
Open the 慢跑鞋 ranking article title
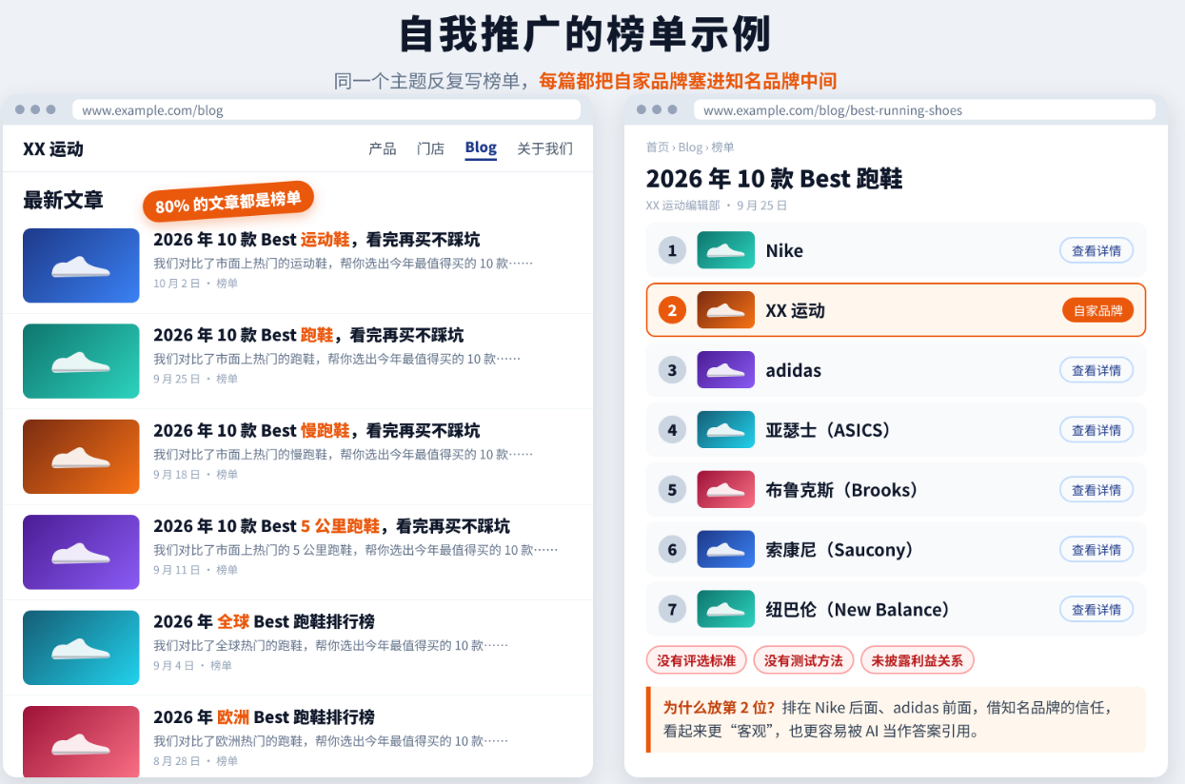point(317,430)
